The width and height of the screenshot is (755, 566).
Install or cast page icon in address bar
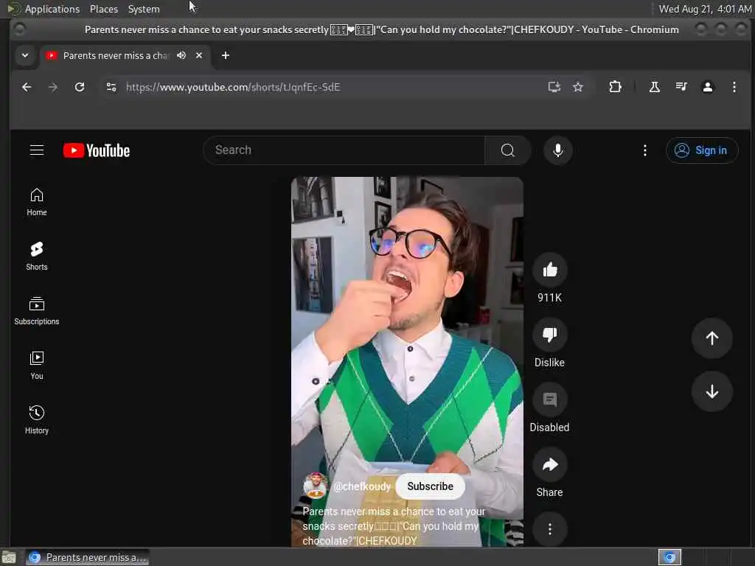554,87
